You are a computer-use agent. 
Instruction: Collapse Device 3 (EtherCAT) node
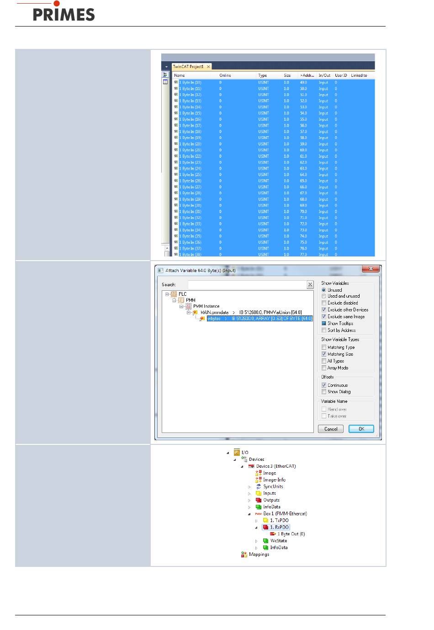pos(242,467)
